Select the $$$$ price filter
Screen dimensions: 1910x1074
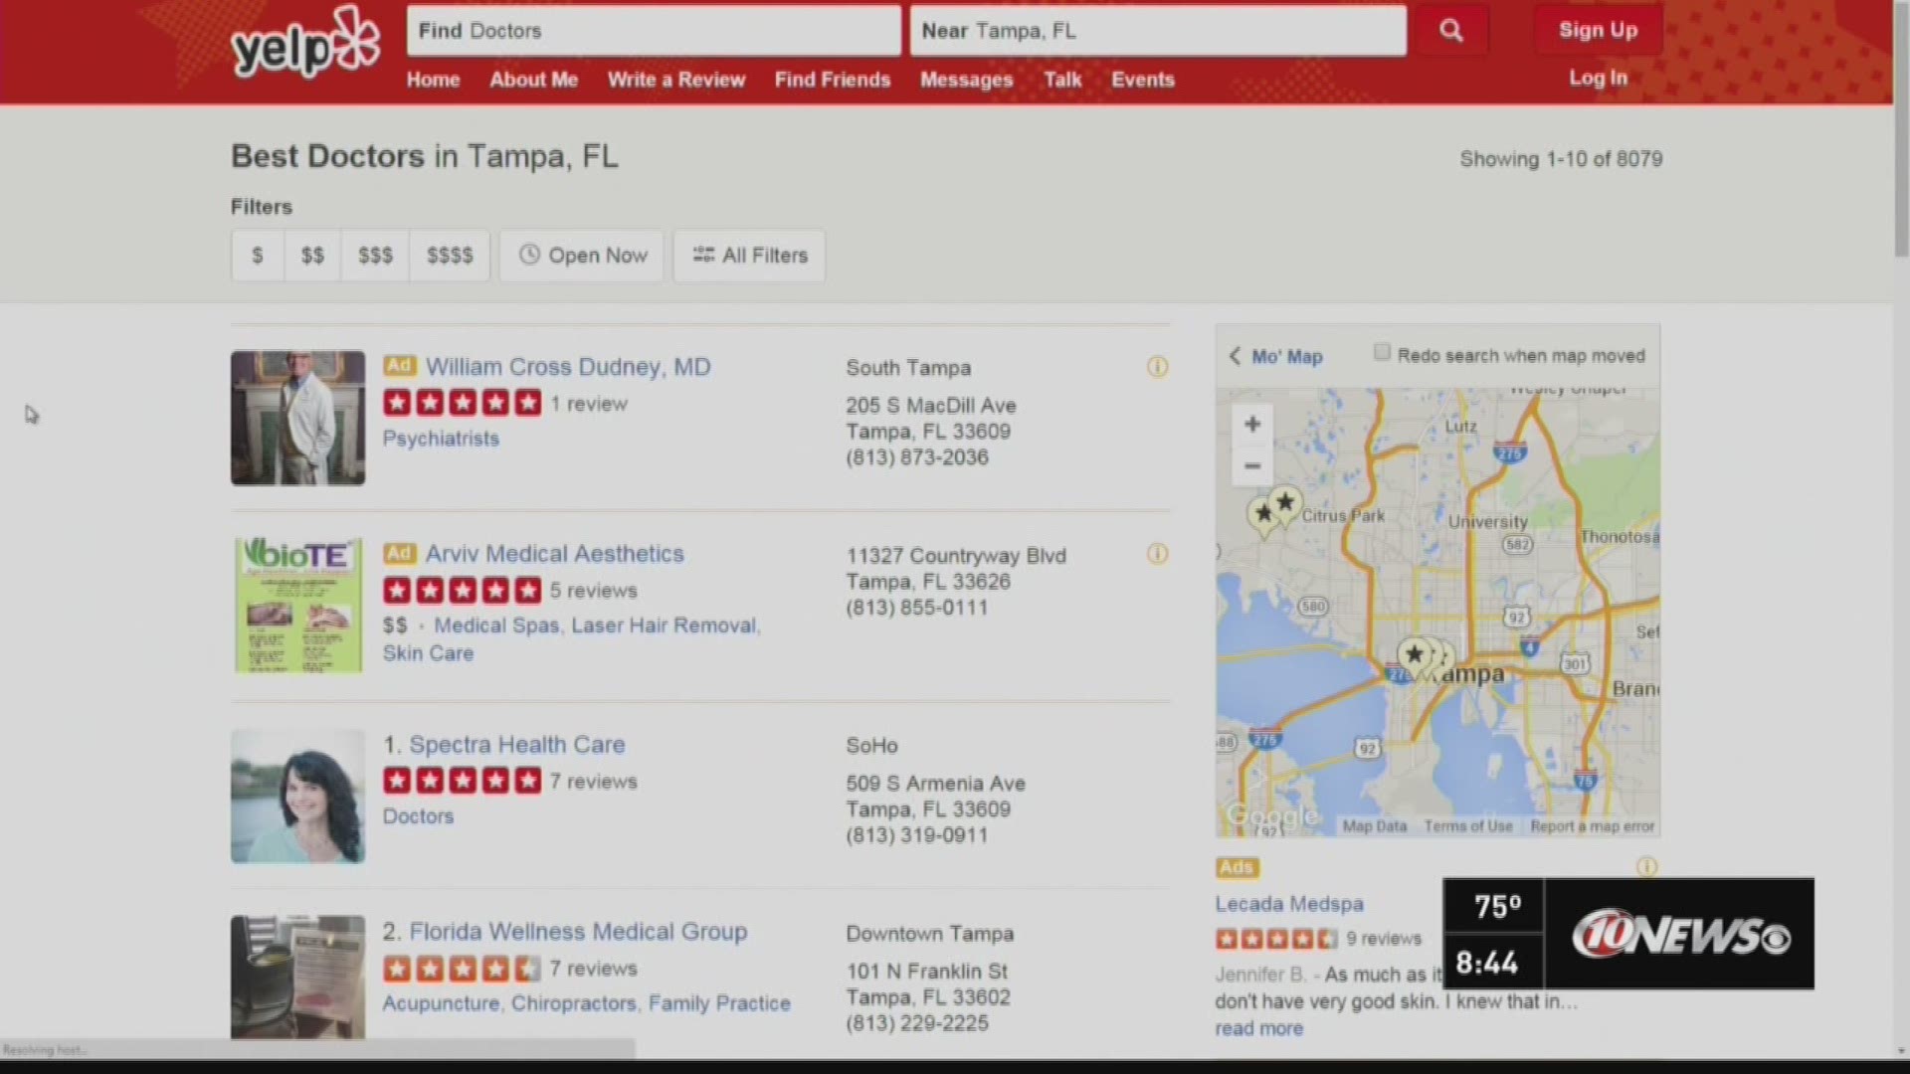[450, 256]
